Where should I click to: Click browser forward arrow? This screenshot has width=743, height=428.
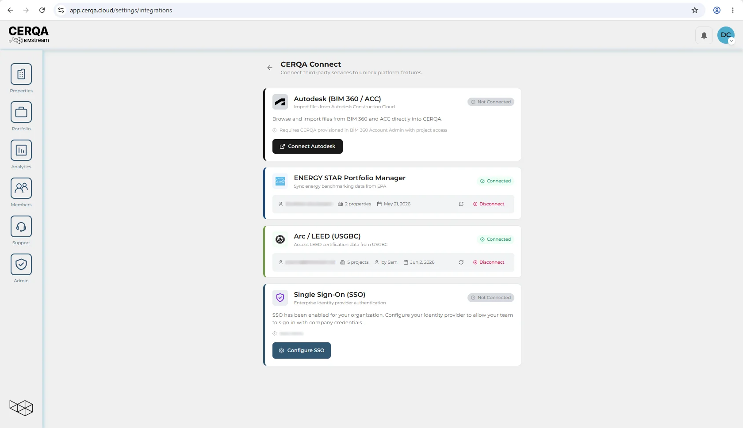coord(26,10)
